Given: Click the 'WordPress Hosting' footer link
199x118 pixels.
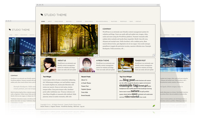Looking at the screenshot, I should pos(67,107).
